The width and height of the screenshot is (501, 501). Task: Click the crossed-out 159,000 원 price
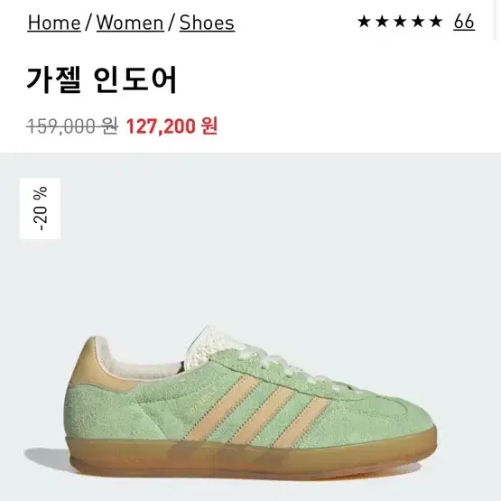72,125
